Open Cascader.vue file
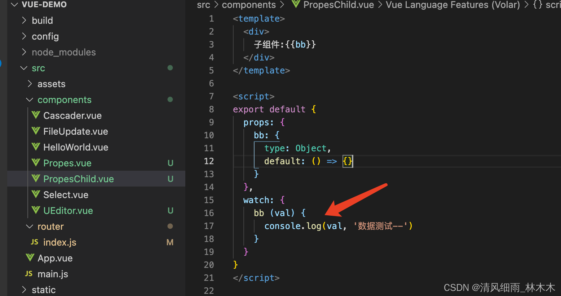Viewport: 561px width, 296px height. tap(72, 116)
